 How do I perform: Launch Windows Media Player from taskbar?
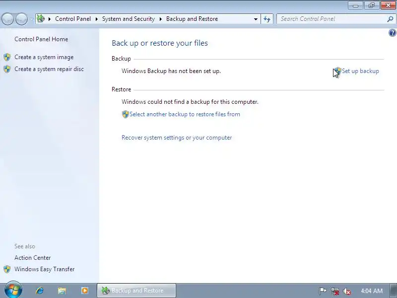84,291
